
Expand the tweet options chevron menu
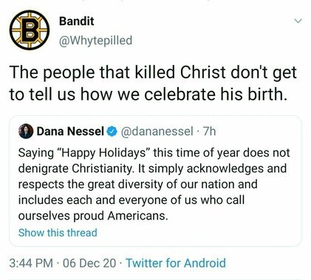[298, 21]
